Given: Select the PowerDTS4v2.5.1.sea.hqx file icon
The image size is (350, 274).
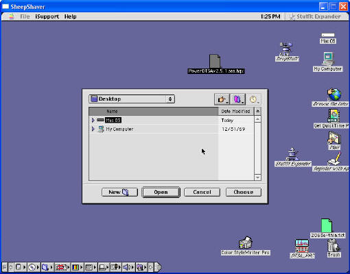Looking at the screenshot, I should pyautogui.click(x=215, y=61).
